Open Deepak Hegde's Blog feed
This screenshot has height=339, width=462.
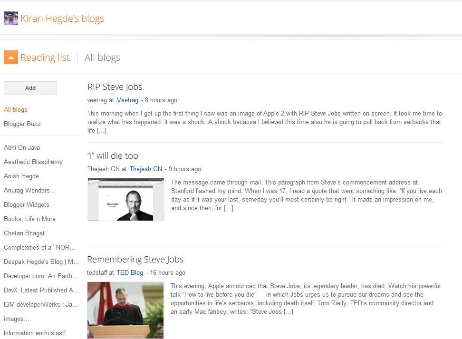(x=41, y=262)
